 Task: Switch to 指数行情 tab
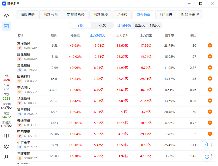(x=28, y=15)
